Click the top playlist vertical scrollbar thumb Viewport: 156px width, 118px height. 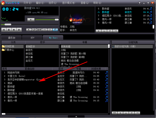coord(153,27)
